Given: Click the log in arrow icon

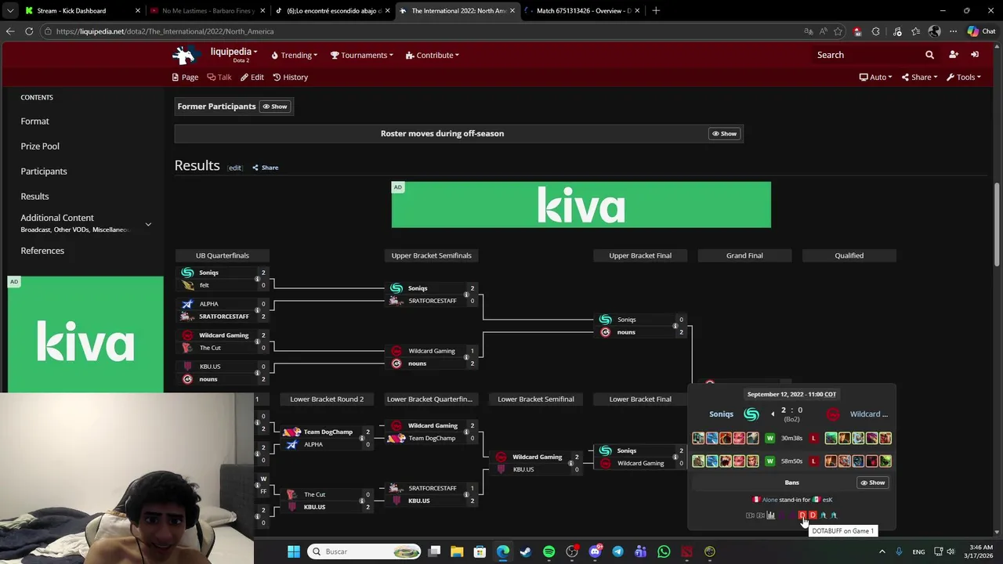Looking at the screenshot, I should 975,55.
